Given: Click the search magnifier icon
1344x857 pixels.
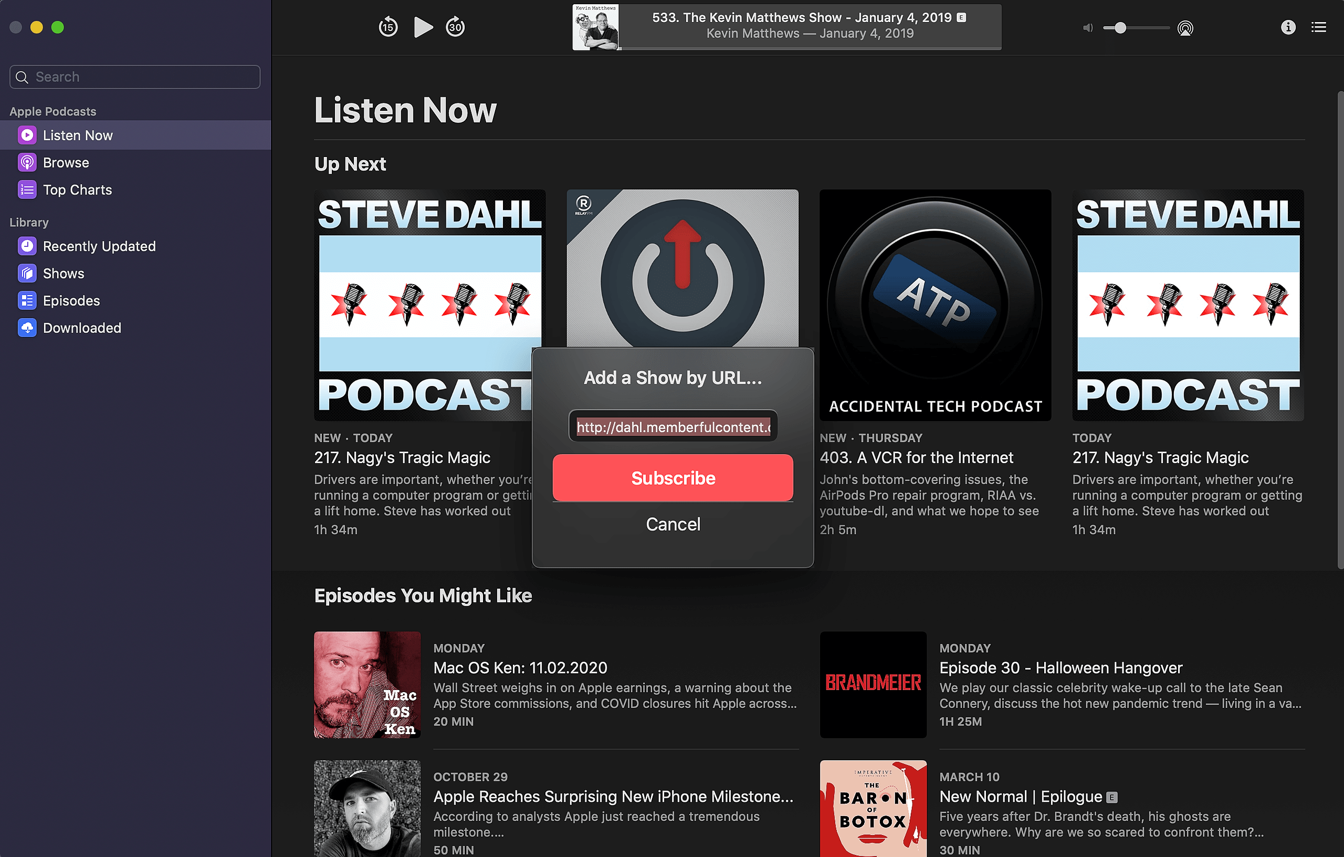Looking at the screenshot, I should tap(22, 77).
